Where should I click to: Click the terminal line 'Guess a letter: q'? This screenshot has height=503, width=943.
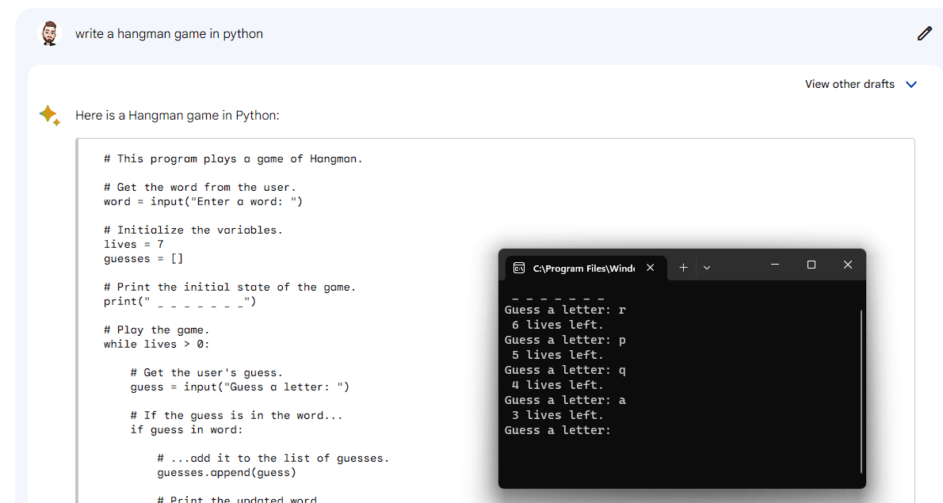coord(565,370)
